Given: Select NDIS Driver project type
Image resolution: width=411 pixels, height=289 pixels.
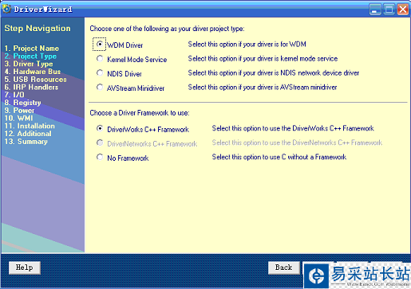Looking at the screenshot, I should coord(100,72).
